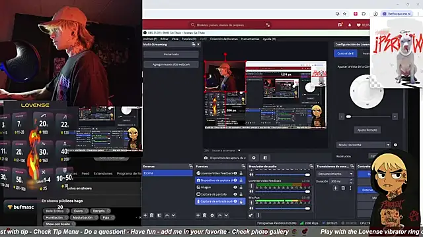Open audio mixer options dots beside gear
423x237 pixels.
click(x=258, y=215)
